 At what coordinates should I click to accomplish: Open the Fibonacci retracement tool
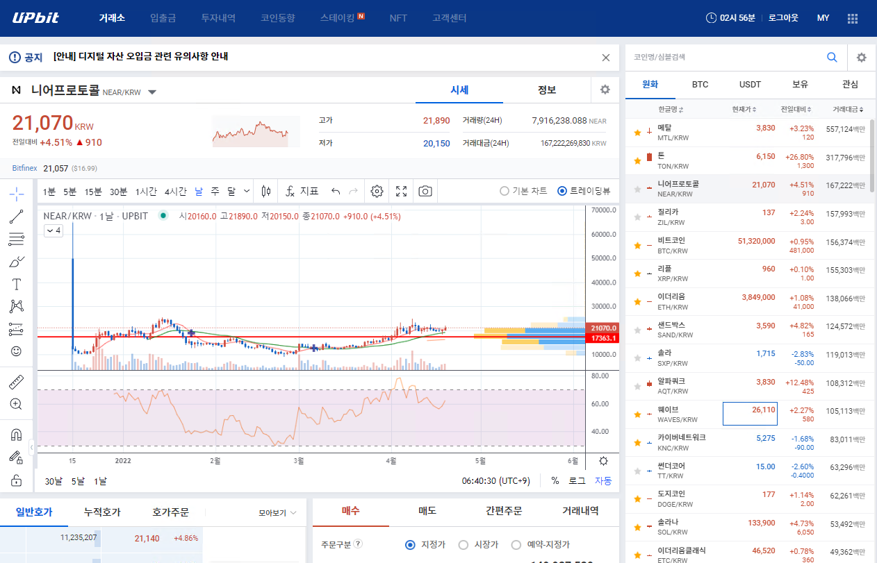point(16,239)
